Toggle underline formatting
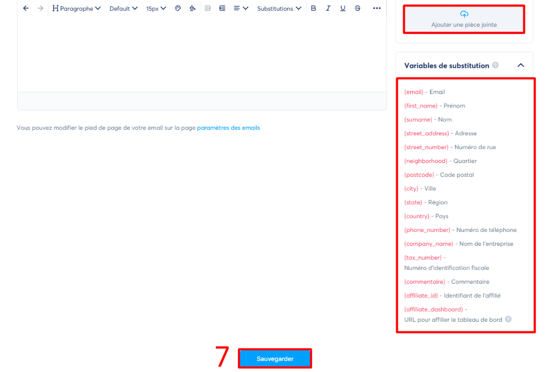Viewport: 550px width, 372px height. click(343, 8)
